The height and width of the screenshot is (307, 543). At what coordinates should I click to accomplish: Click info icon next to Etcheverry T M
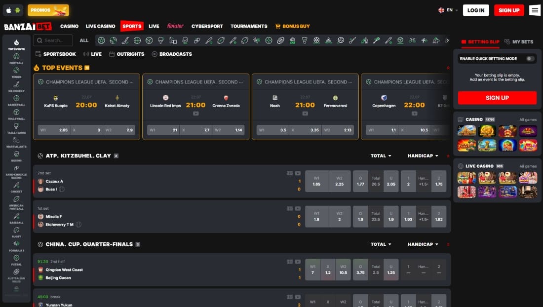(78, 225)
